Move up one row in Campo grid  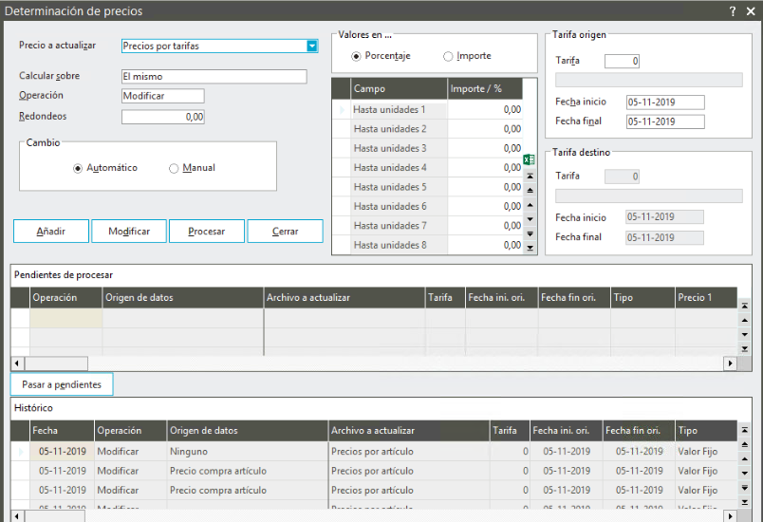coord(530,205)
